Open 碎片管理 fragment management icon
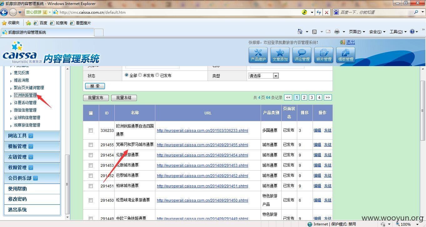The image size is (426, 227). 324,55
